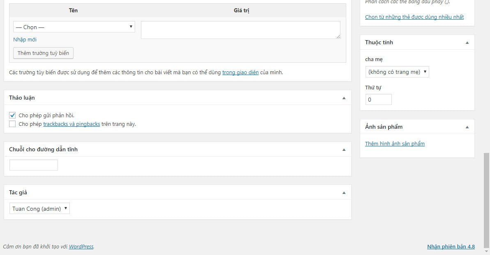The height and width of the screenshot is (255, 490).
Task: Click Nhận phiên bản 4.8 link
Action: [451, 247]
